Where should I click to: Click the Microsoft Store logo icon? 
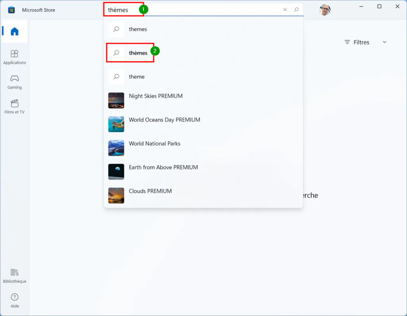pos(11,10)
